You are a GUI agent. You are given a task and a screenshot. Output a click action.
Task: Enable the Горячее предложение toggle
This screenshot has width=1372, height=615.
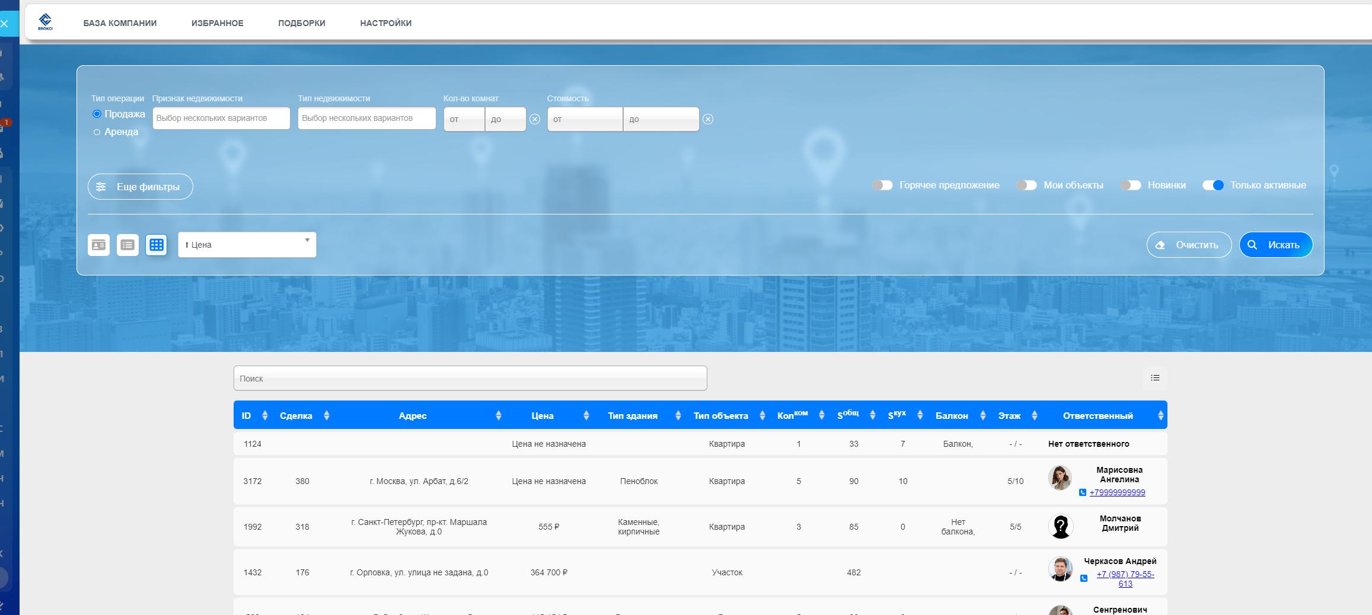[x=882, y=185]
